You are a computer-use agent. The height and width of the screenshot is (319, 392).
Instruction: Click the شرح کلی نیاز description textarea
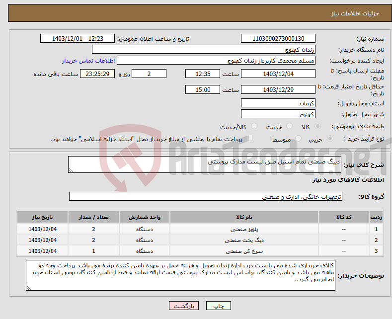(205, 164)
